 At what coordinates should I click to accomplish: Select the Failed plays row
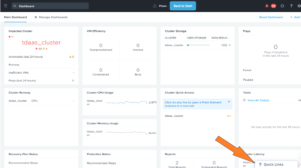[270, 70]
